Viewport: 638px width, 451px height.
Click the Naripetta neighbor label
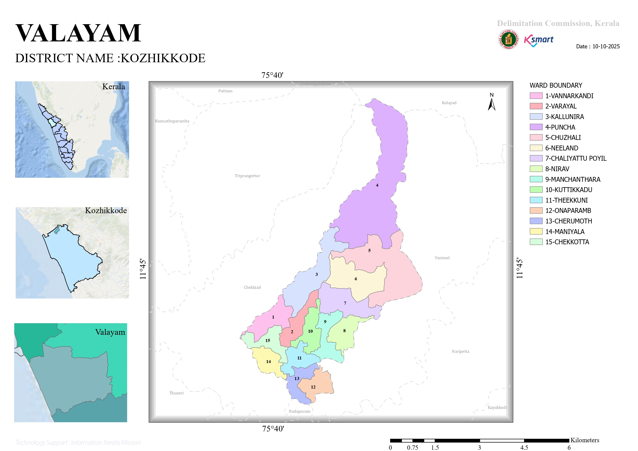click(461, 351)
